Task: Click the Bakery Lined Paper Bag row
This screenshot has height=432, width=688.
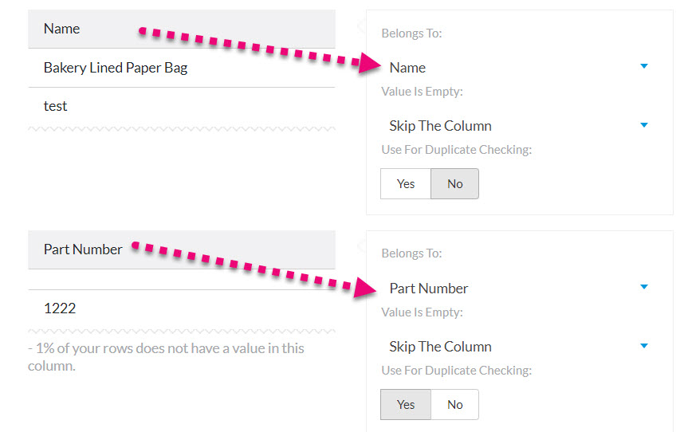Action: click(182, 68)
